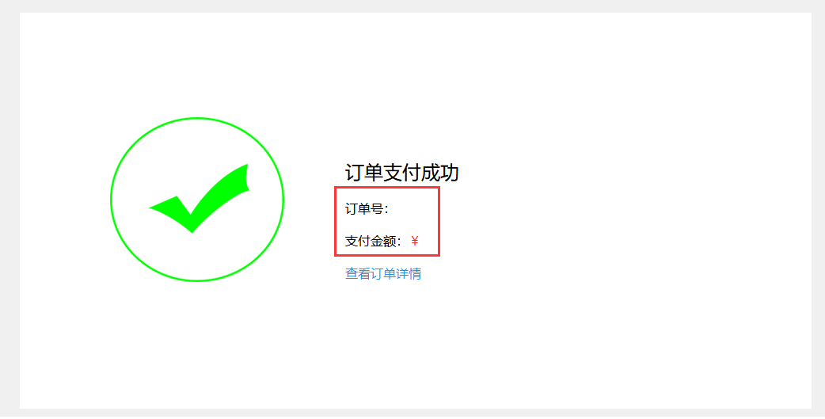Click the word 详情 in the blue link
Image resolution: width=825 pixels, height=419 pixels.
(409, 274)
